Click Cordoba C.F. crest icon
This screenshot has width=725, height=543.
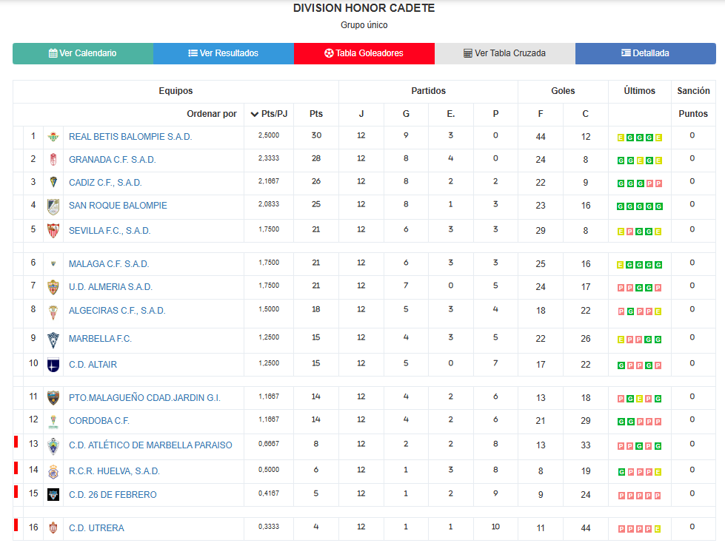tap(53, 422)
